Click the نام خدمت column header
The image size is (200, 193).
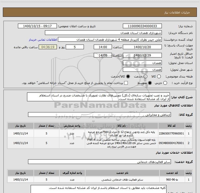click(122, 173)
